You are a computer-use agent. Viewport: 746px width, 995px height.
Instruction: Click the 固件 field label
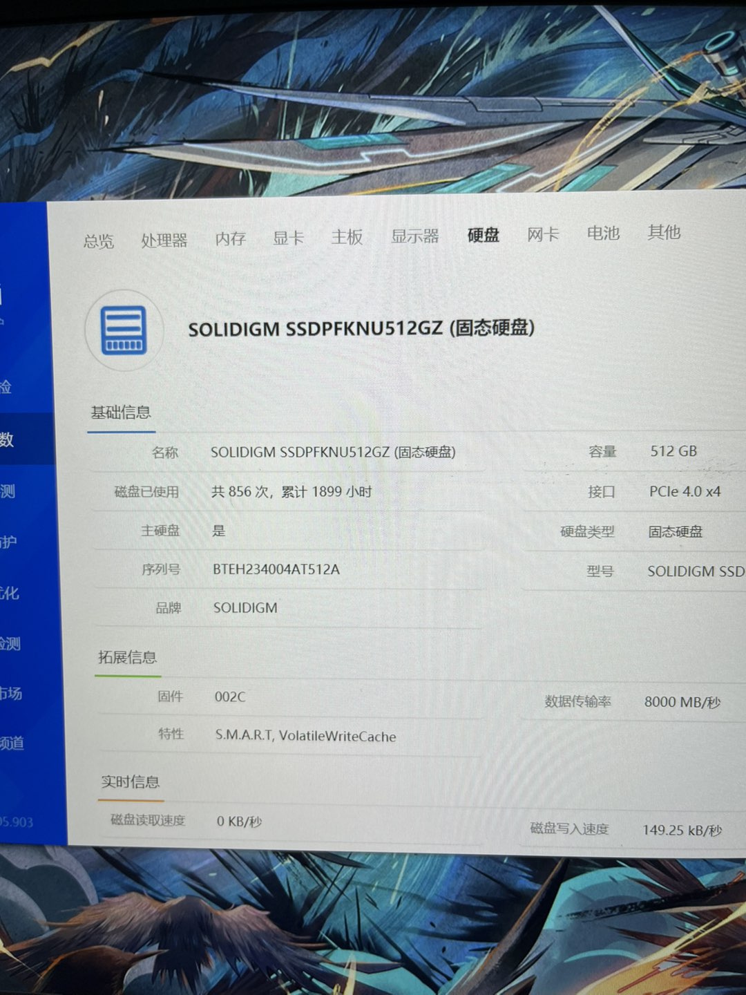(171, 696)
